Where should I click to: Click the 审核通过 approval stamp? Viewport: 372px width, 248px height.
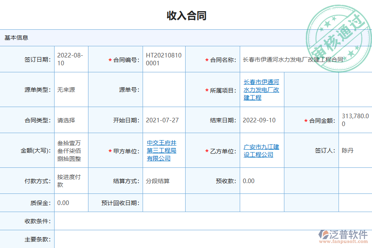tap(339, 29)
